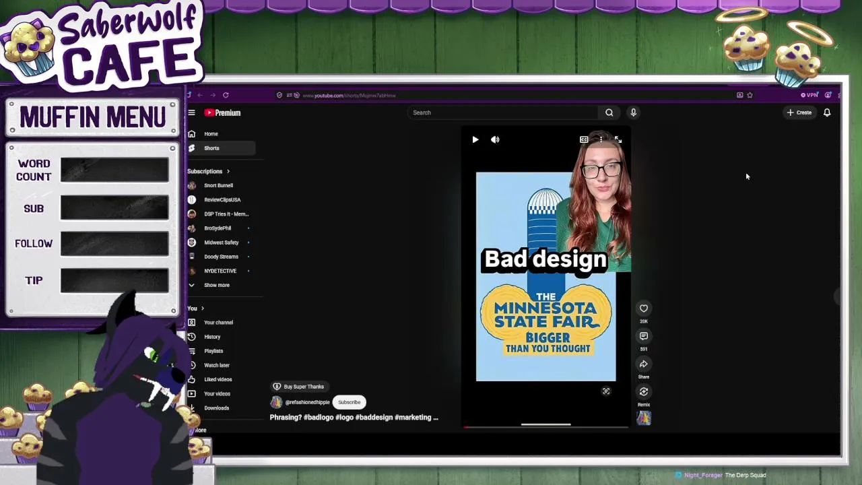Viewport: 862px width, 485px height.
Task: Open Watch later
Action: (221, 365)
